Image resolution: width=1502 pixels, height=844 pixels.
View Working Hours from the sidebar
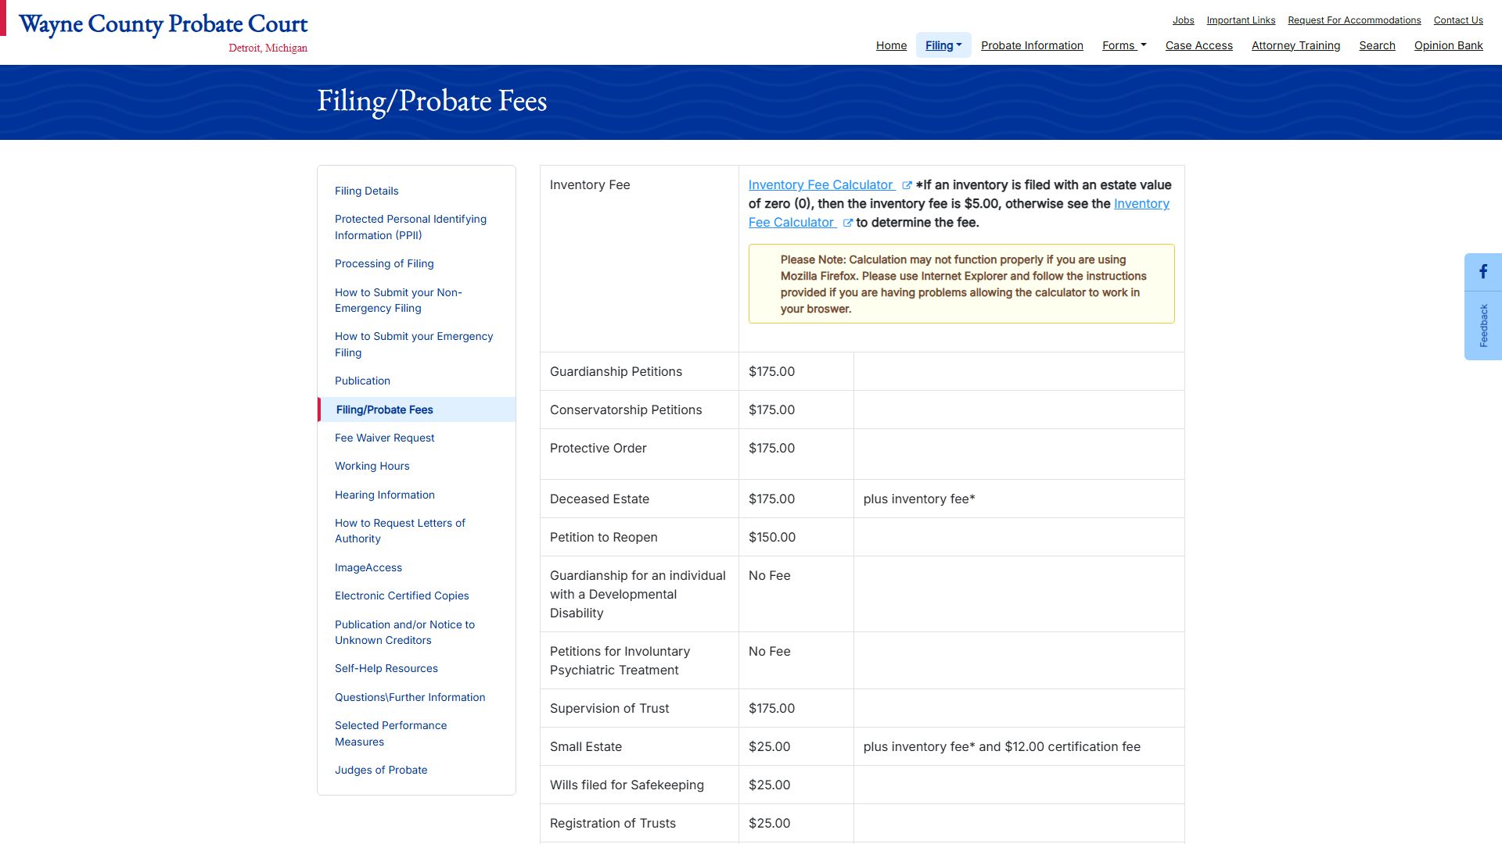point(372,466)
